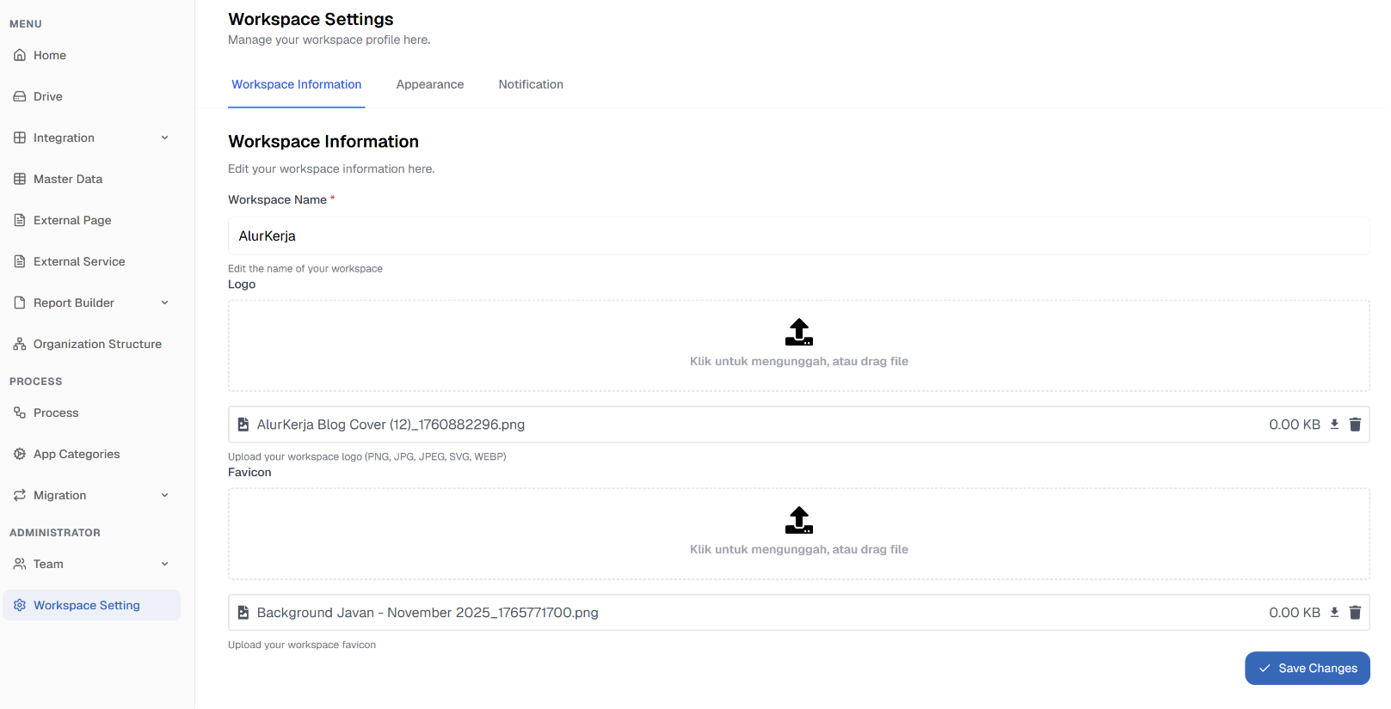Delete the AlurKerja Blog Cover file
1391x709 pixels.
click(1355, 425)
